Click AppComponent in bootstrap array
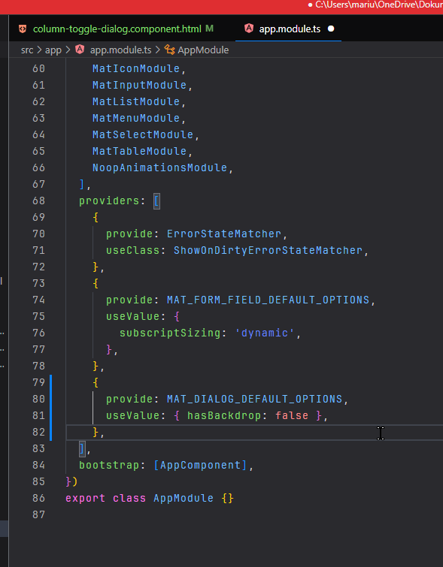 click(x=200, y=465)
